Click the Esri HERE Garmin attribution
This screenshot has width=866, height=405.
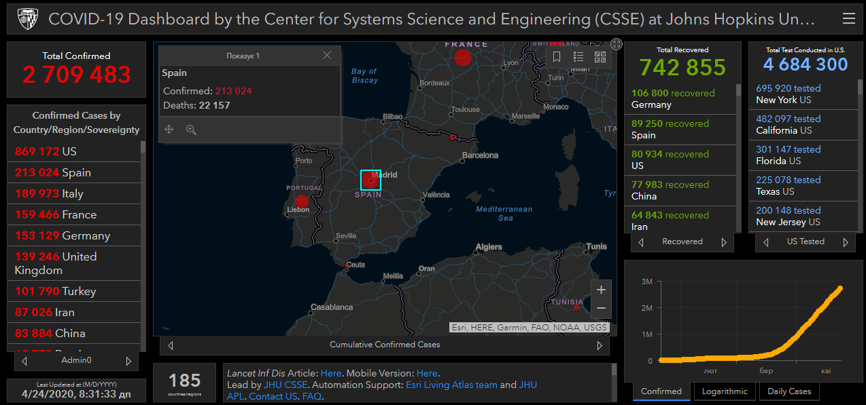pos(530,328)
